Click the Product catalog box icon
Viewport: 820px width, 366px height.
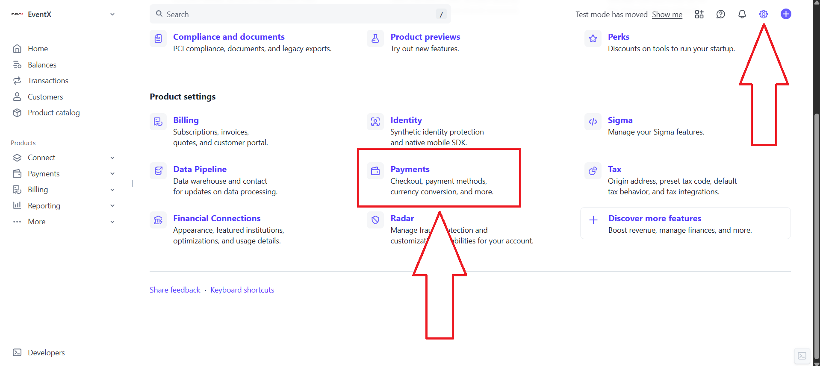click(17, 113)
